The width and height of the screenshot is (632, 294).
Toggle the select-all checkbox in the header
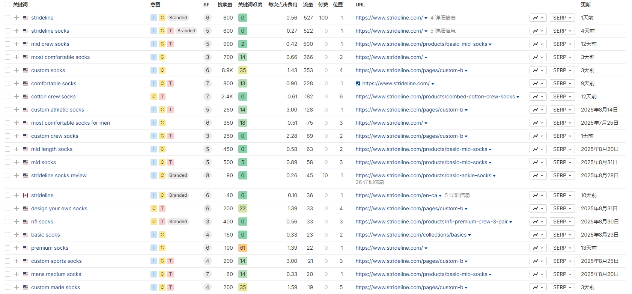(x=8, y=5)
